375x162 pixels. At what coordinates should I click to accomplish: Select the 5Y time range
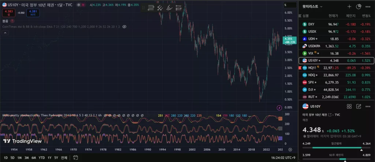coord(56,158)
